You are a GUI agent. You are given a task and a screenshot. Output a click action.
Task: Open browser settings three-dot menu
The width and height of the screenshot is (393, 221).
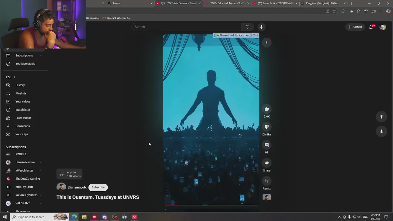coord(381,11)
